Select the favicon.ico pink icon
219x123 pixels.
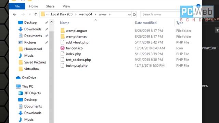pos(62,48)
